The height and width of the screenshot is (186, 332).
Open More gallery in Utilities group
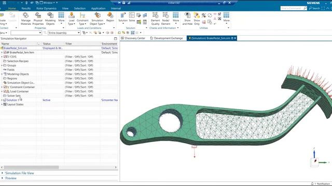point(226,18)
